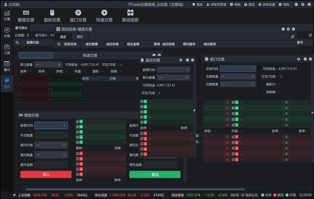The width and height of the screenshot is (314, 199).
Task: Click the 可买数量 field in 键盘交易
Action: point(51,135)
